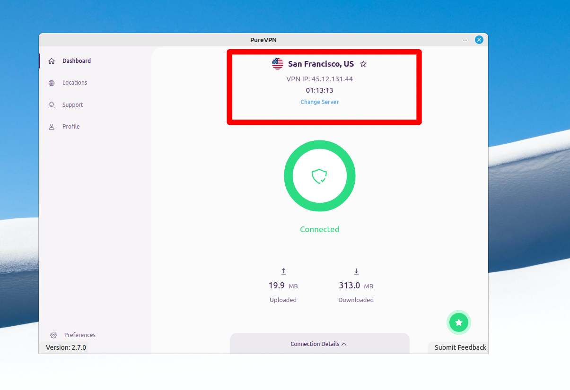This screenshot has width=570, height=390.
Task: Click the Downloaded label
Action: (356, 300)
